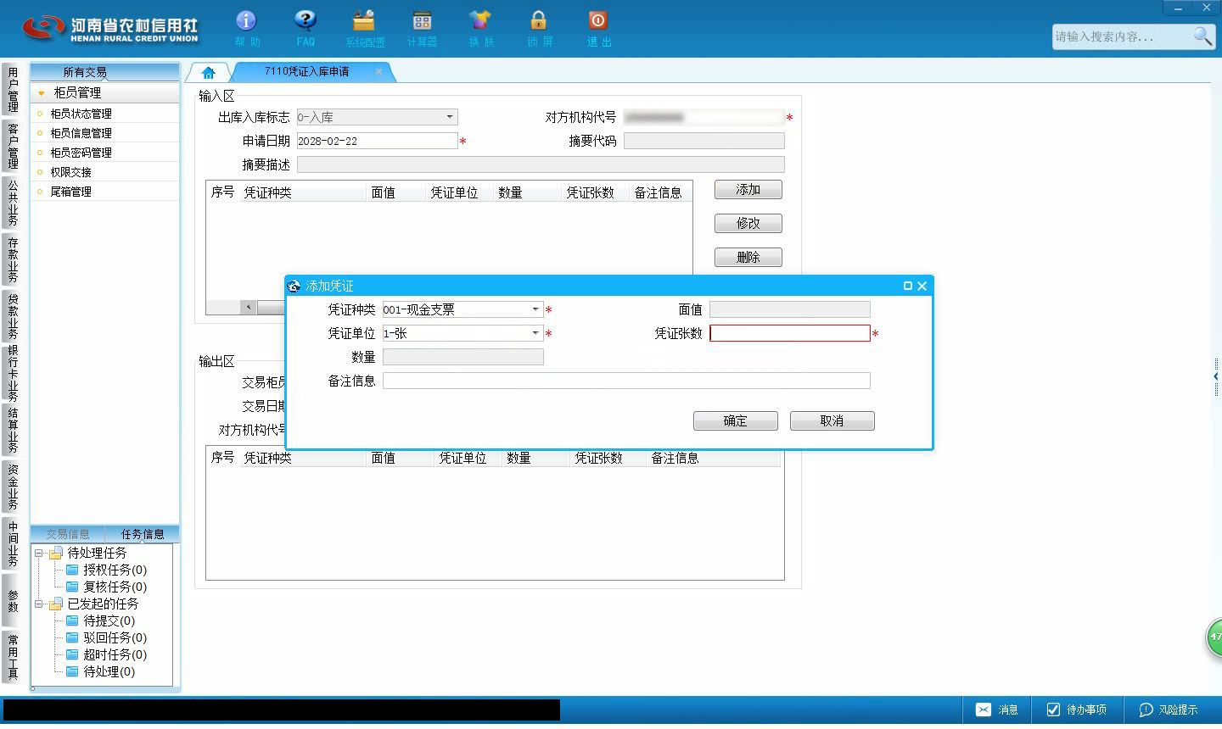Select the 待处理(0) folder
This screenshot has width=1222, height=729.
click(100, 671)
